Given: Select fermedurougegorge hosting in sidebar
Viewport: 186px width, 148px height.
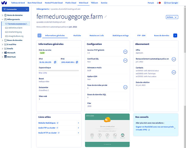Looking at the screenshot, I should tap(18, 24).
